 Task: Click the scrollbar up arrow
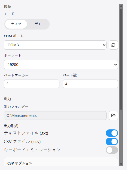121,6
